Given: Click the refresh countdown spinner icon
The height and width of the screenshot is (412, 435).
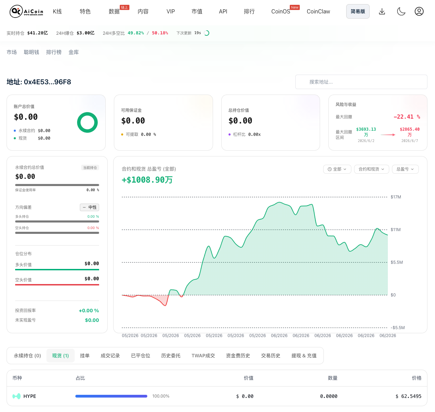Looking at the screenshot, I should click(x=207, y=33).
